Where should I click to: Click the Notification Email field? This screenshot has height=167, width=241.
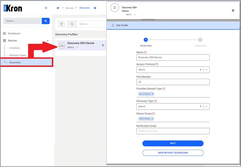click(x=173, y=131)
